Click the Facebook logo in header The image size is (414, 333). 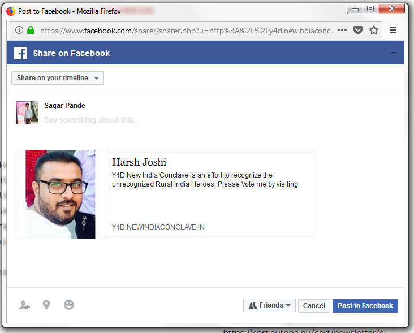(20, 53)
